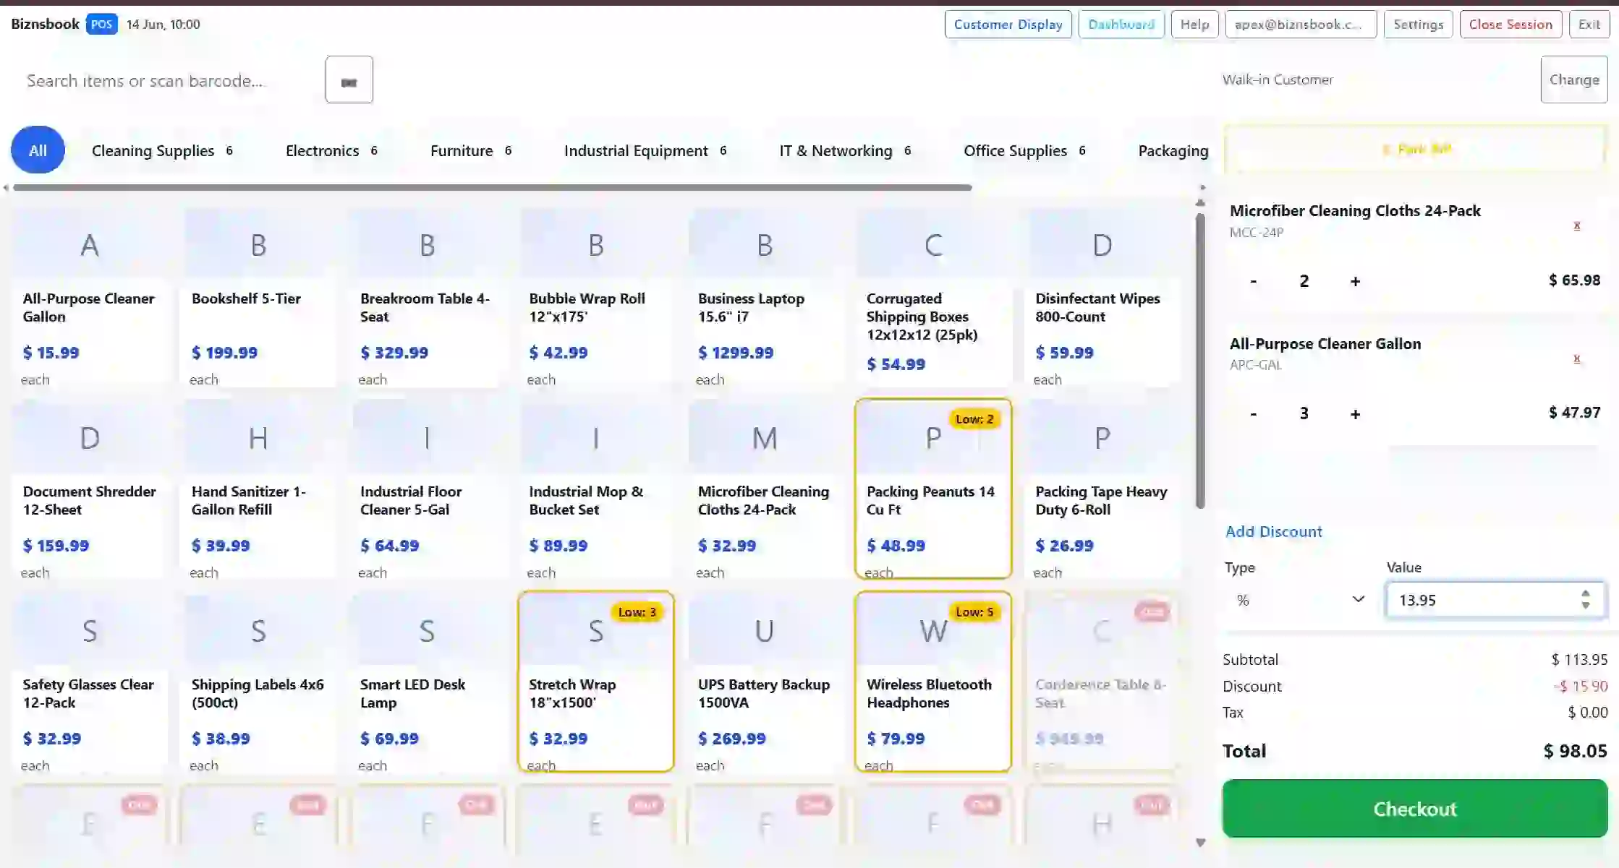Select the All category filter
Viewport: 1619px width, 868px height.
[x=38, y=150]
